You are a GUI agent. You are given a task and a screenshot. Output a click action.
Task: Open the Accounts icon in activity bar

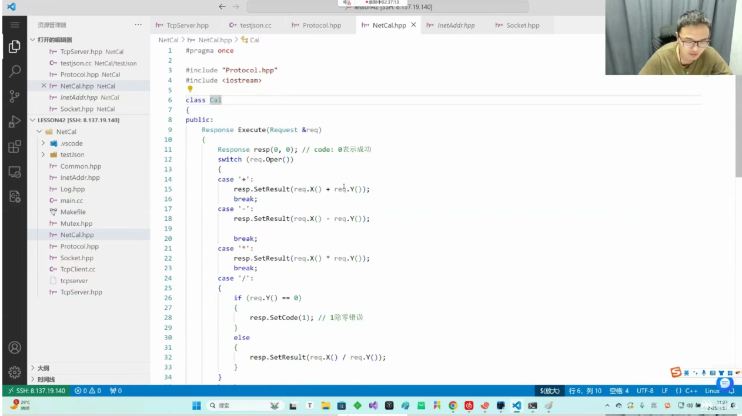(15, 347)
